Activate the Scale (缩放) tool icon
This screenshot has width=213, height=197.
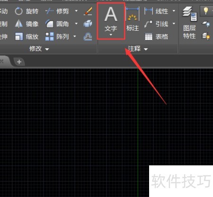coord(19,36)
